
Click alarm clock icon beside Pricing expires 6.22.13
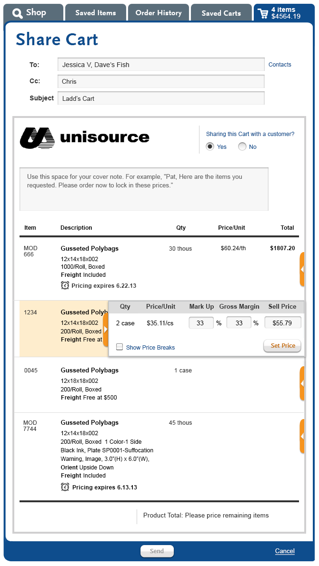(65, 285)
